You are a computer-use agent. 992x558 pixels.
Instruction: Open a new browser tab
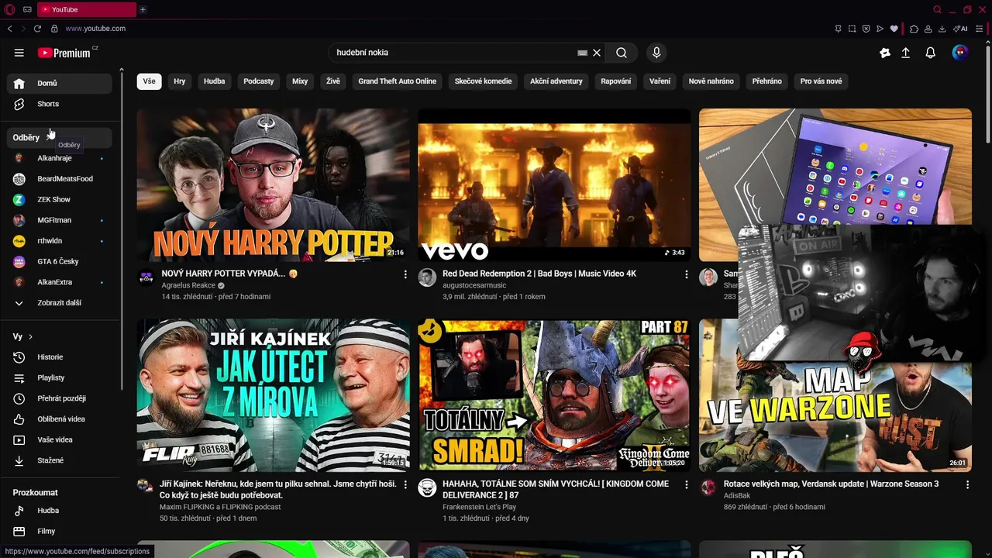[143, 9]
